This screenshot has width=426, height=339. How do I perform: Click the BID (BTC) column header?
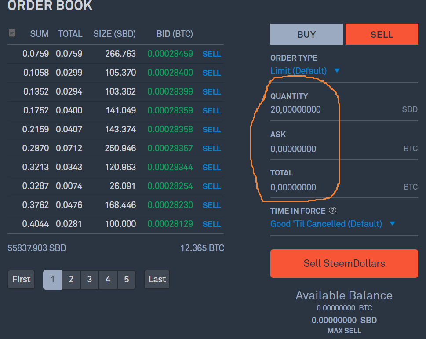tap(175, 34)
